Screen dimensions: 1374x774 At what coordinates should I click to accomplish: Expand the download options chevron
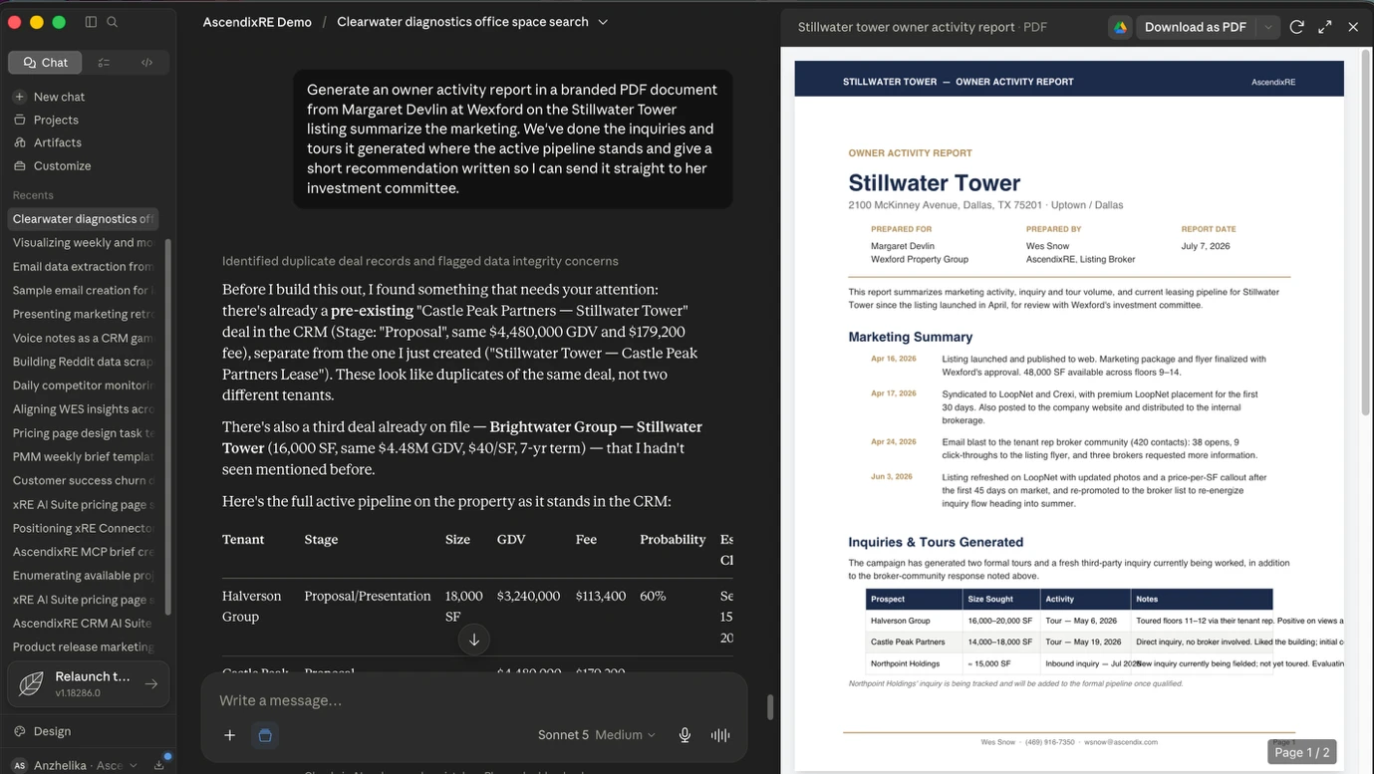click(x=1267, y=27)
